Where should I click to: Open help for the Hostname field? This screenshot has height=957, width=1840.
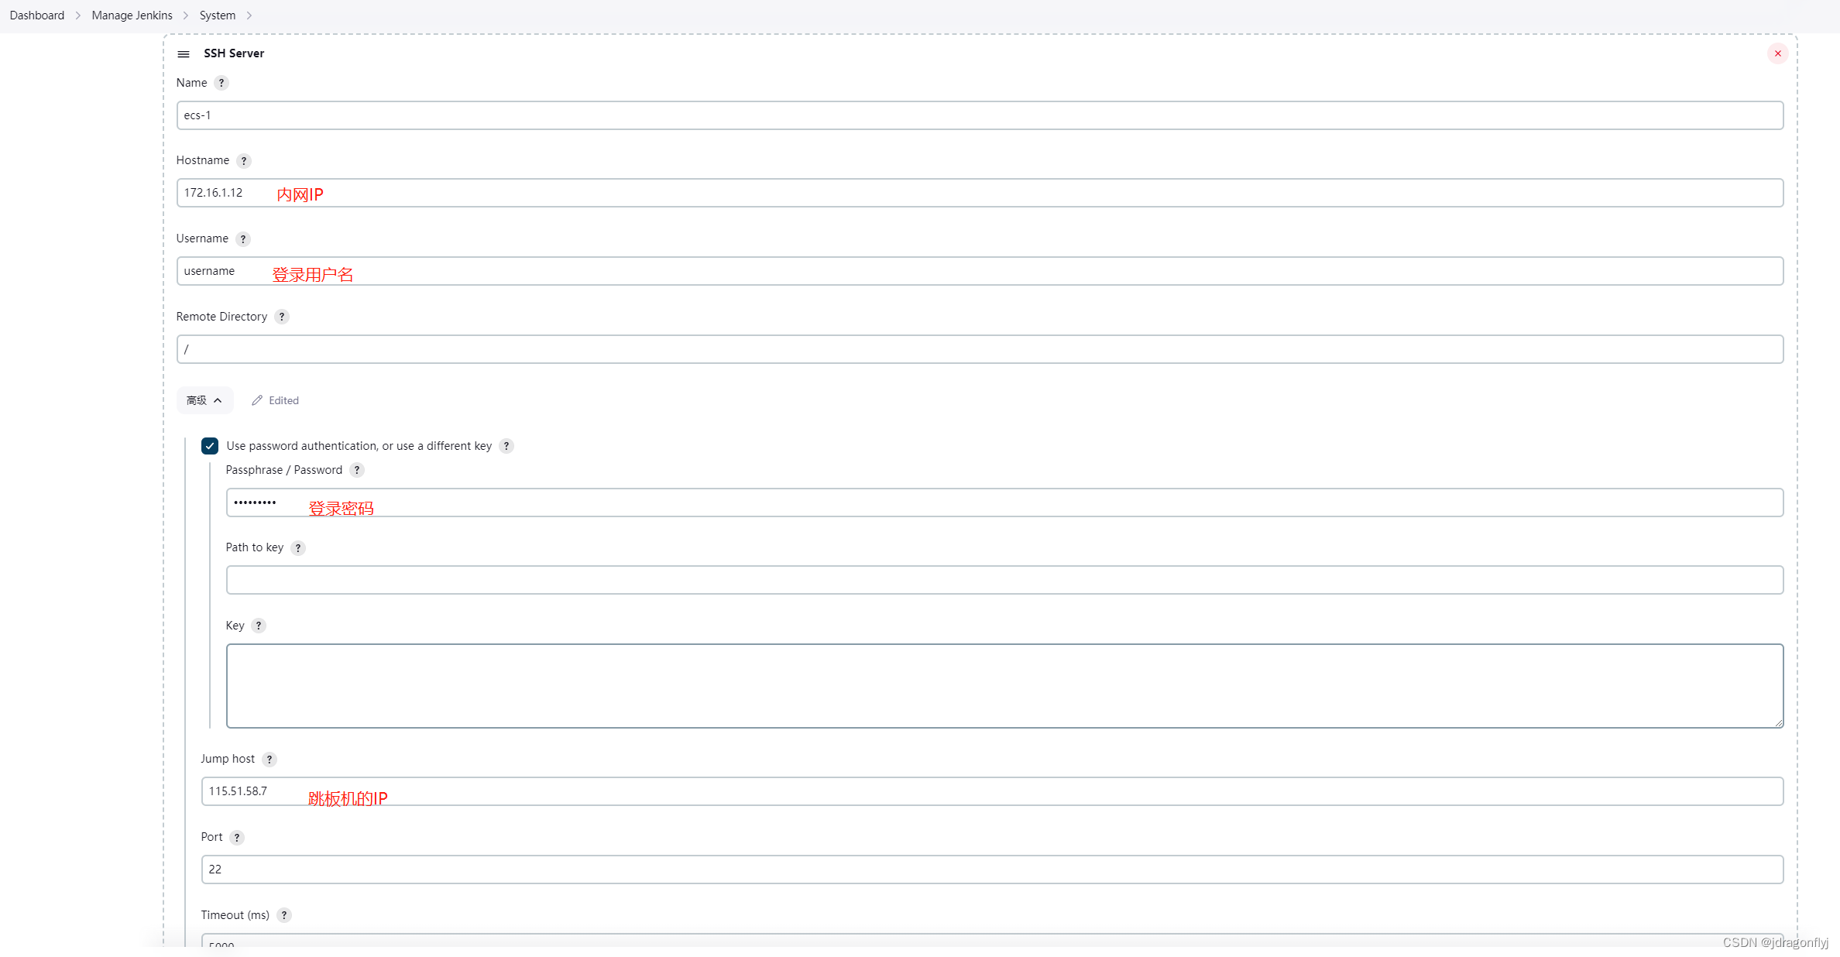(x=244, y=161)
